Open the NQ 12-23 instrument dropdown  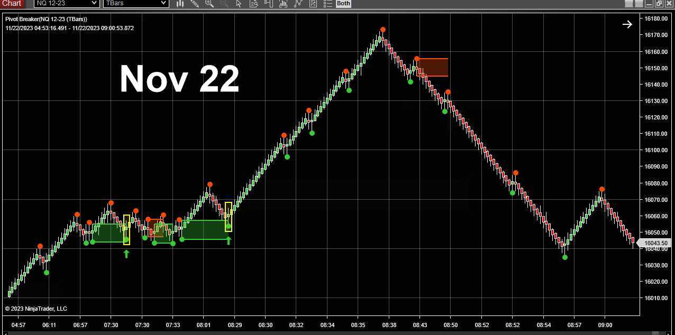click(x=66, y=4)
